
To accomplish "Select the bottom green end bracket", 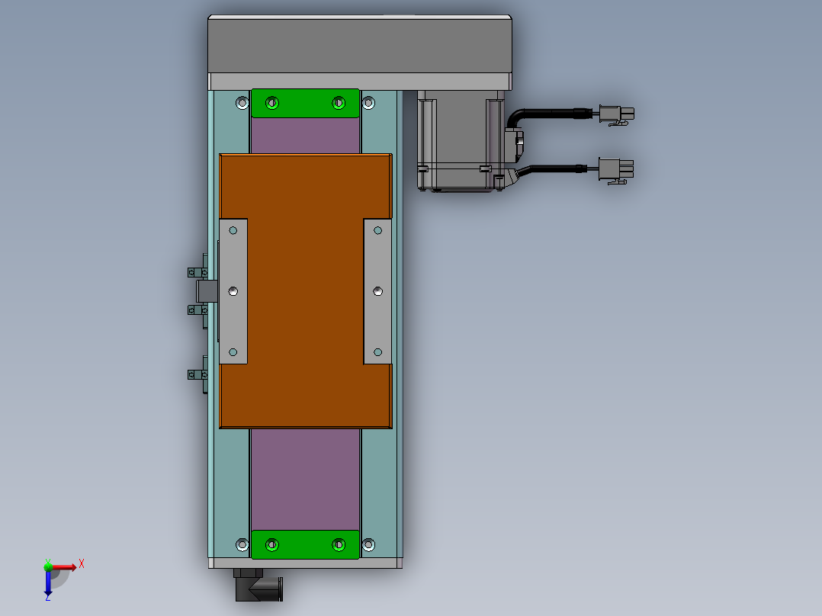I will pyautogui.click(x=305, y=544).
